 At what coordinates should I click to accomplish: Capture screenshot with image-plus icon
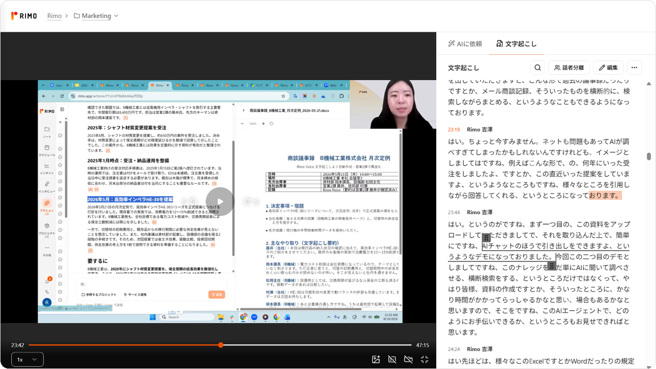pos(376,359)
